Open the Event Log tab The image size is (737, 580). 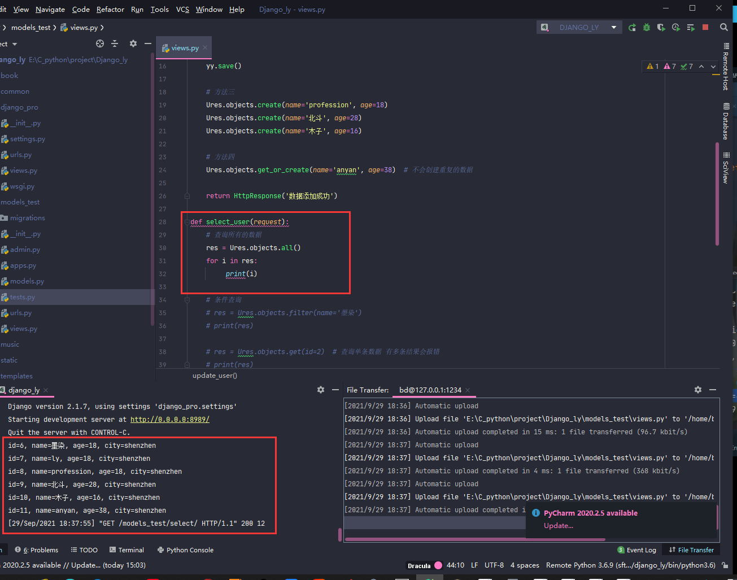click(x=637, y=550)
